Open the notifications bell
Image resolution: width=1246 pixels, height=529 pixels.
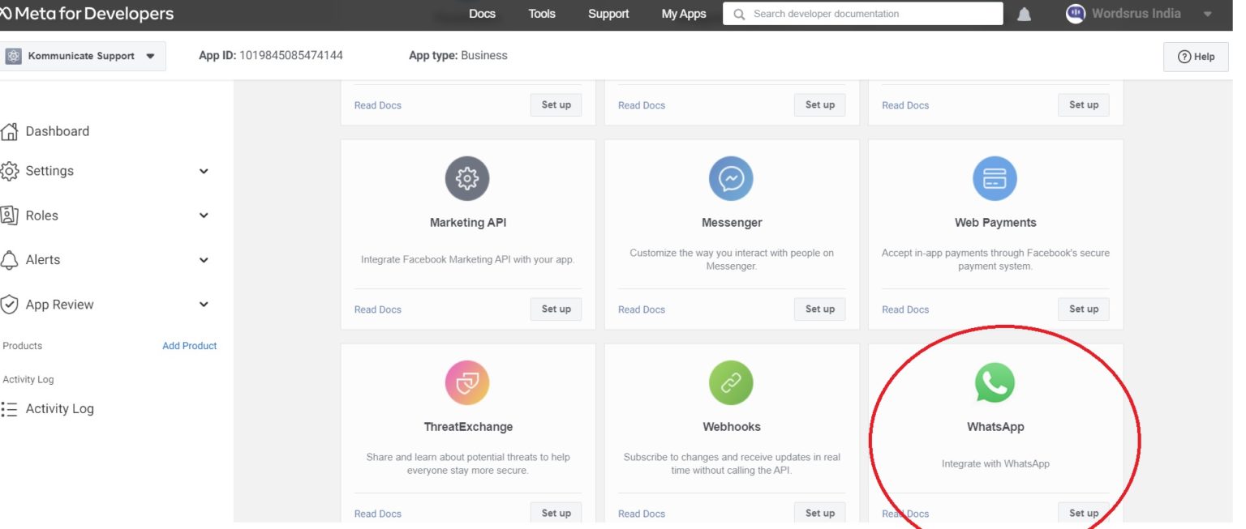click(1024, 13)
